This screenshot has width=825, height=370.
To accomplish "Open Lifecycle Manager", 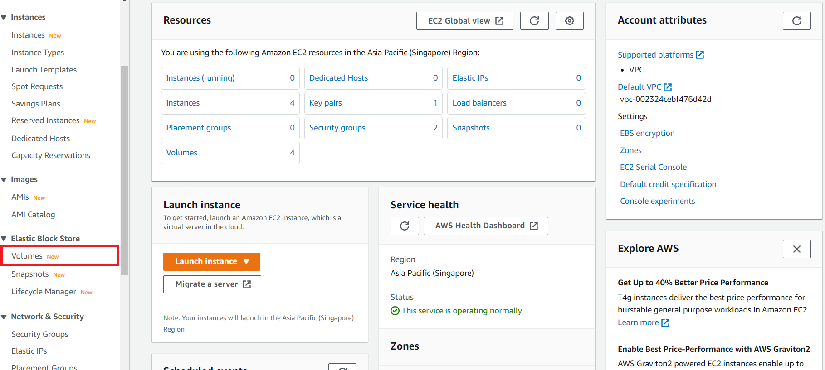I will [x=44, y=292].
